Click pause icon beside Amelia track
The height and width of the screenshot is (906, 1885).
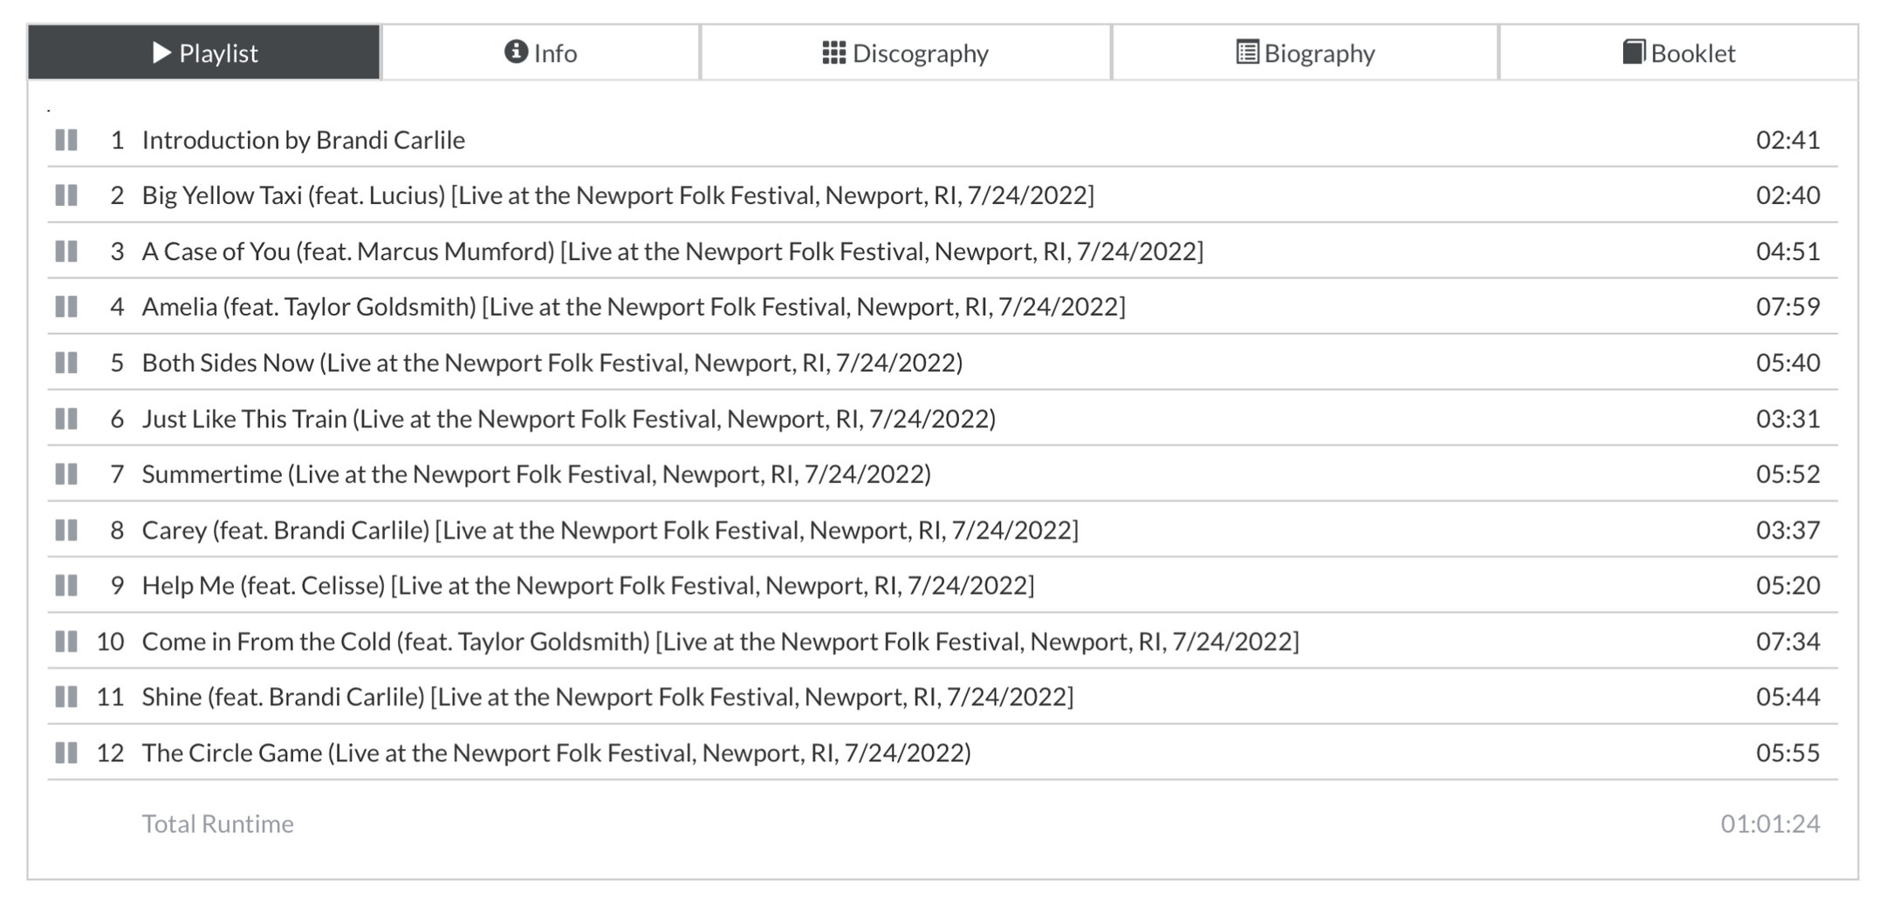coord(66,306)
